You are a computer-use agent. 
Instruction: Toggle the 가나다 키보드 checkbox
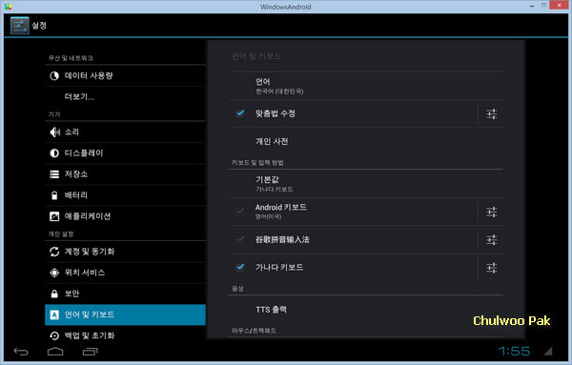coord(240,267)
